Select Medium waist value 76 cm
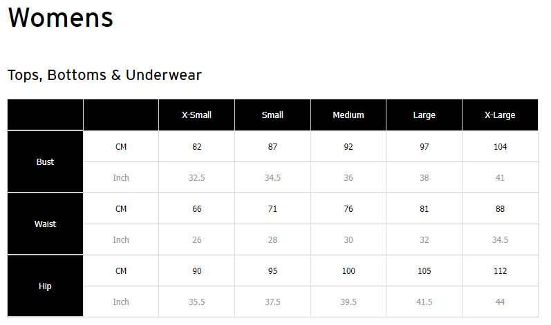The height and width of the screenshot is (325, 551). (348, 209)
